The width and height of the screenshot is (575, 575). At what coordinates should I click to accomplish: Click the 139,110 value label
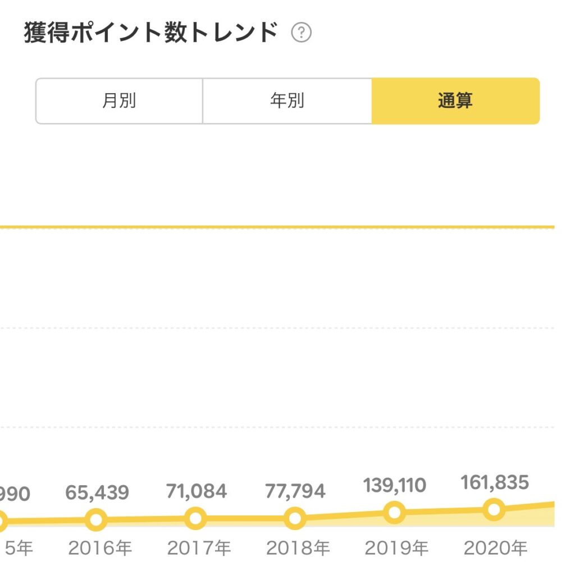[395, 485]
